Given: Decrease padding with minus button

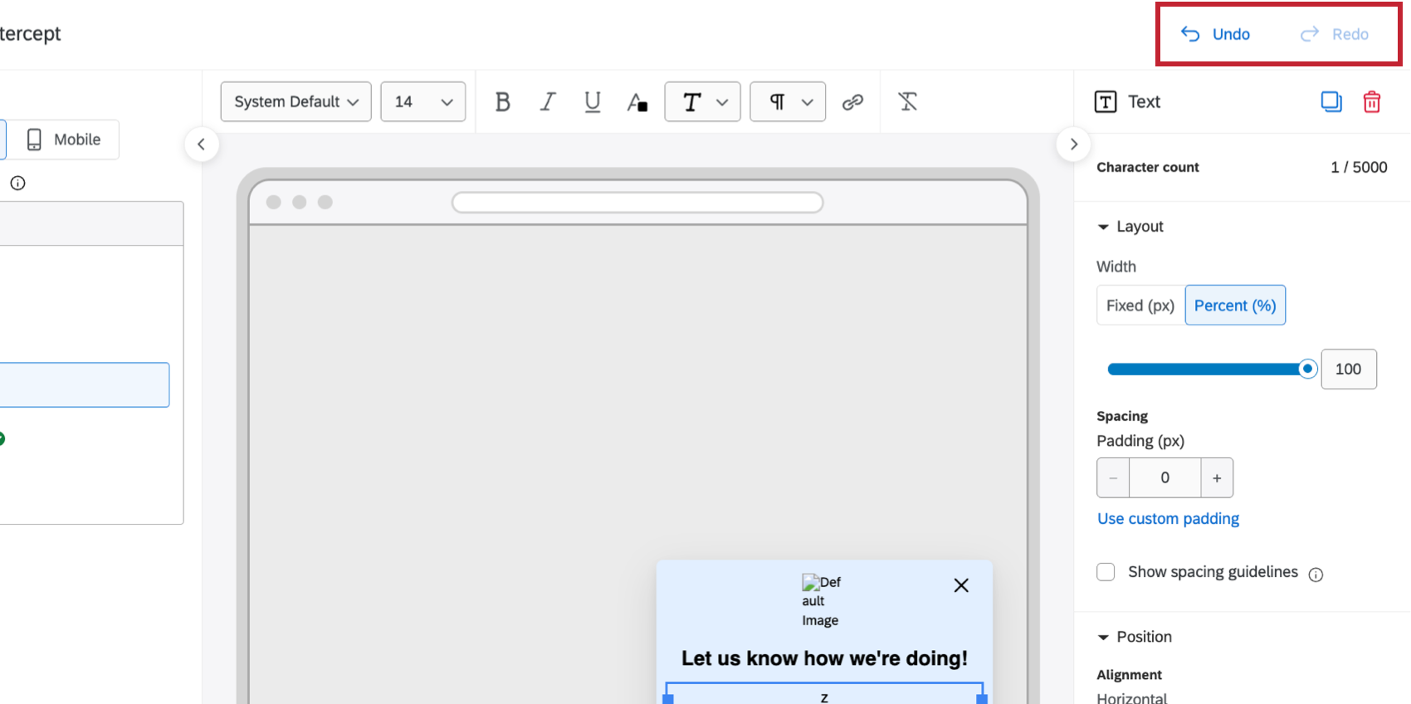Looking at the screenshot, I should [x=1113, y=478].
